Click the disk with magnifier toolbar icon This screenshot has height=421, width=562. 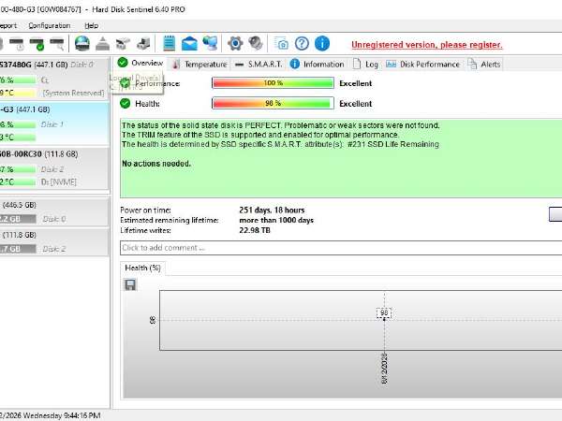click(57, 44)
